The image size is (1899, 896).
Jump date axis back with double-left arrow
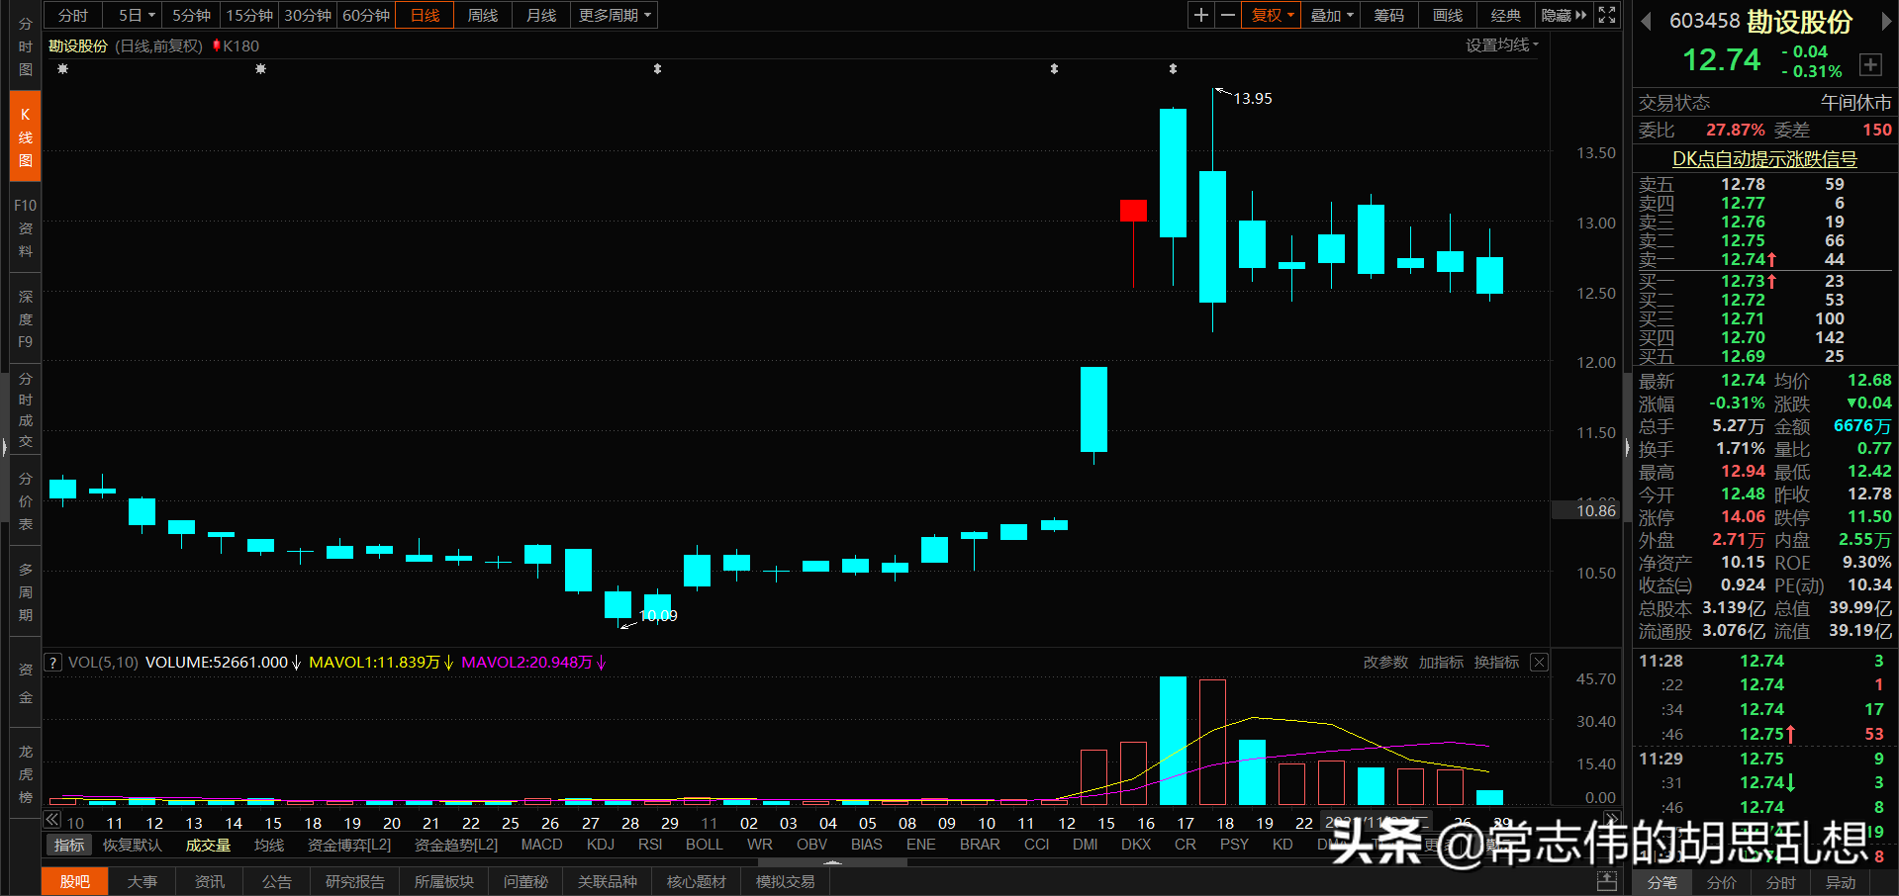click(x=52, y=819)
